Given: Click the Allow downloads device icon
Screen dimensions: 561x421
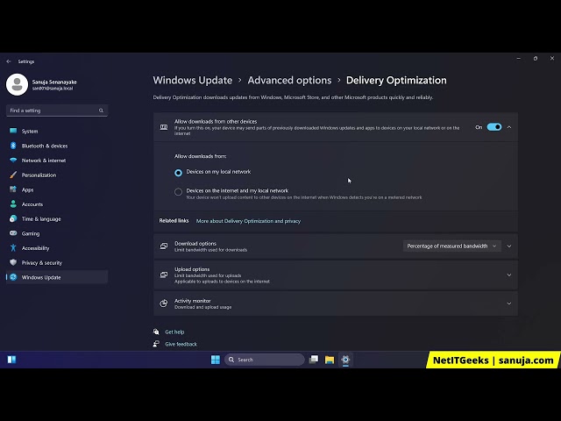Looking at the screenshot, I should [164, 127].
